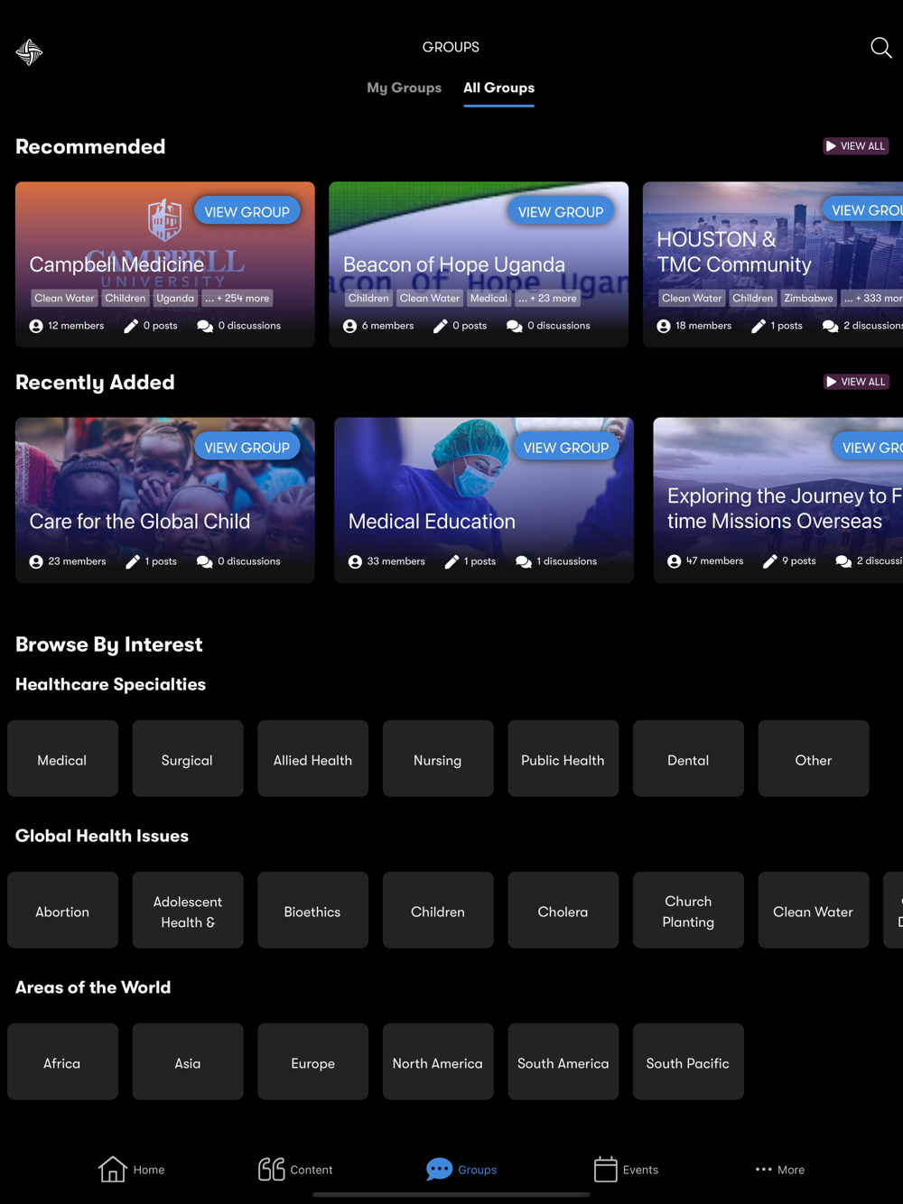Viewport: 903px width, 1204px height.
Task: View the Medical Education group
Action: [x=566, y=447]
